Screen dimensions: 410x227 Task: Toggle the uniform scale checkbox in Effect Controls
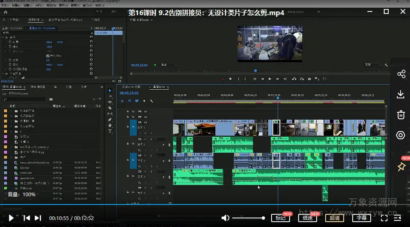click(x=48, y=56)
